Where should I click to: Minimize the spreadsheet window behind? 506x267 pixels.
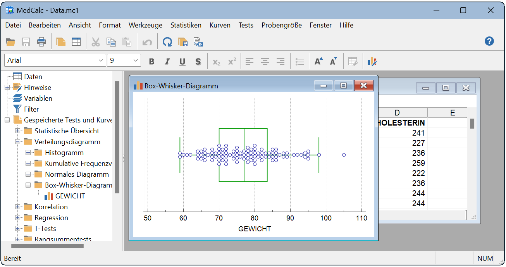click(x=426, y=88)
